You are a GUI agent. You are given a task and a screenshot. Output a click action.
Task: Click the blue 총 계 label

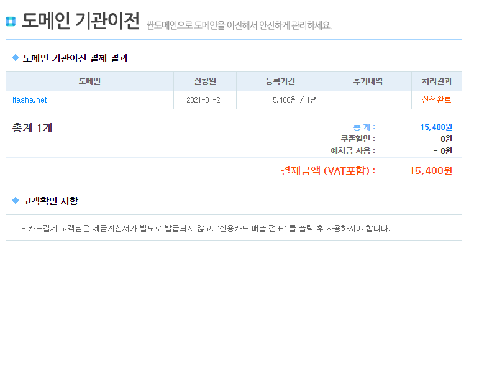pyautogui.click(x=364, y=127)
